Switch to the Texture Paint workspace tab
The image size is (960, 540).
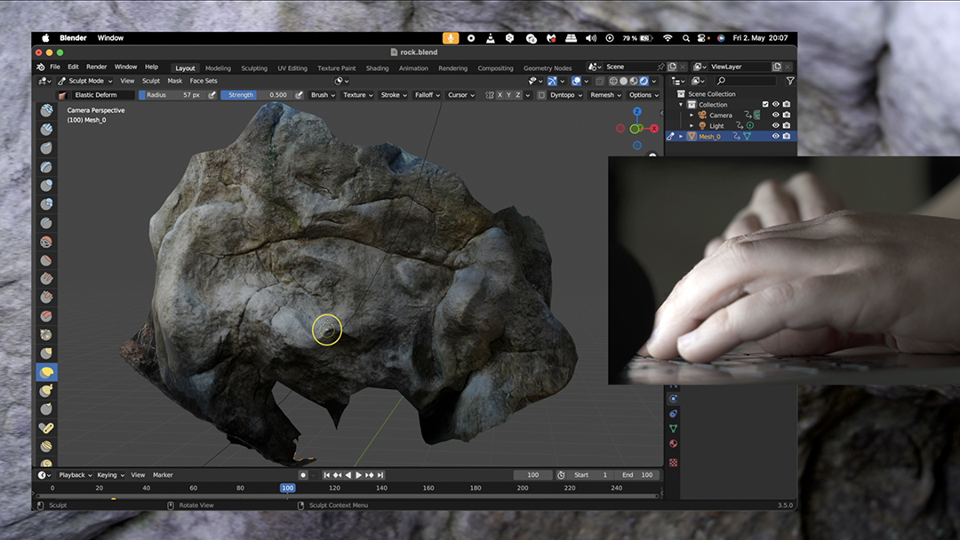tap(336, 67)
